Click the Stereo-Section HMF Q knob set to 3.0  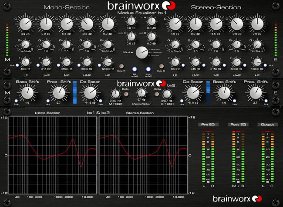237,44
